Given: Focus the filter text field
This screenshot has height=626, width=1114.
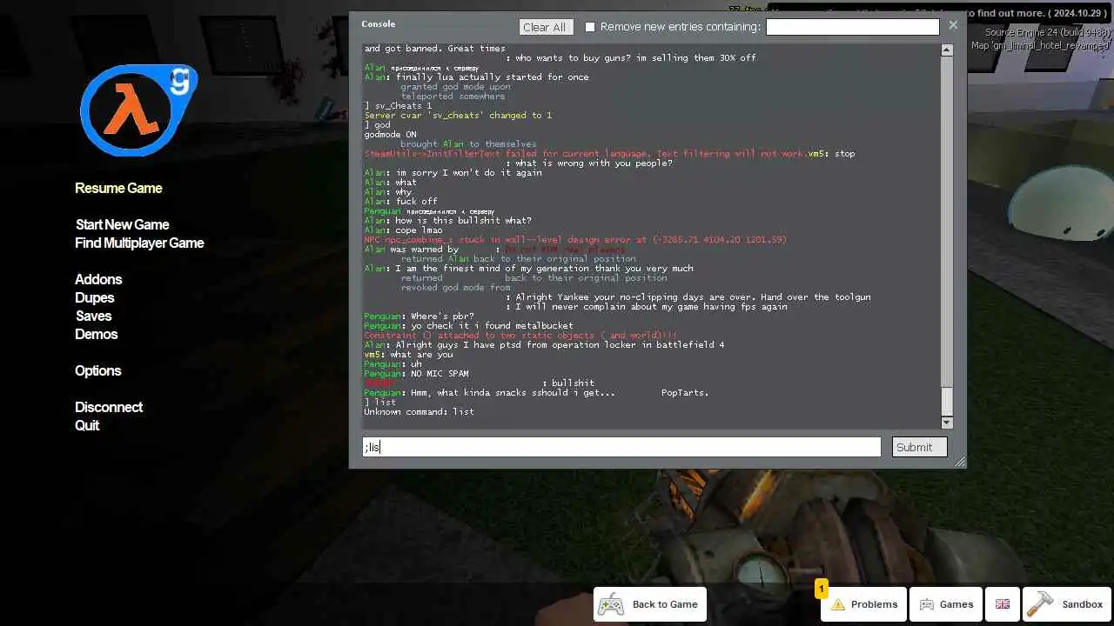Looking at the screenshot, I should pos(852,27).
